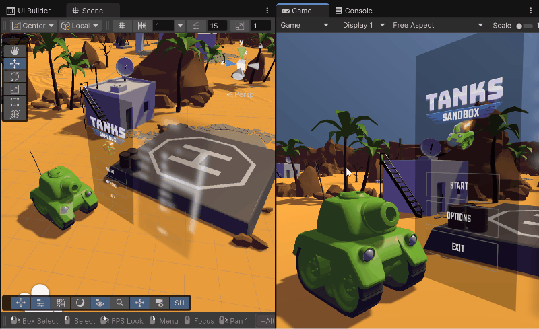Select the Hand view tool

coord(15,51)
